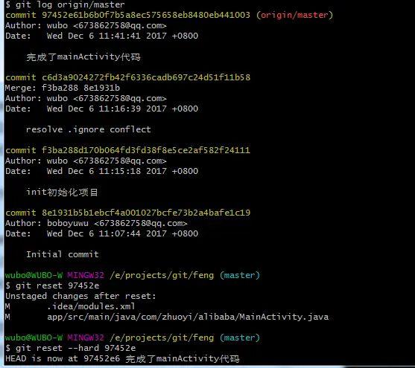Click the 'Initial commit' message
This screenshot has height=368, width=415.
pyautogui.click(x=63, y=254)
